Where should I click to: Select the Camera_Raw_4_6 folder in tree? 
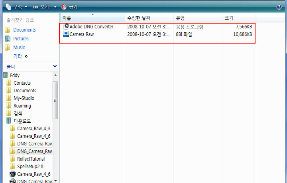[x=33, y=136]
